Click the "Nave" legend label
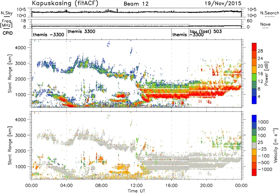The width and height of the screenshot is (279, 193). pyautogui.click(x=265, y=24)
